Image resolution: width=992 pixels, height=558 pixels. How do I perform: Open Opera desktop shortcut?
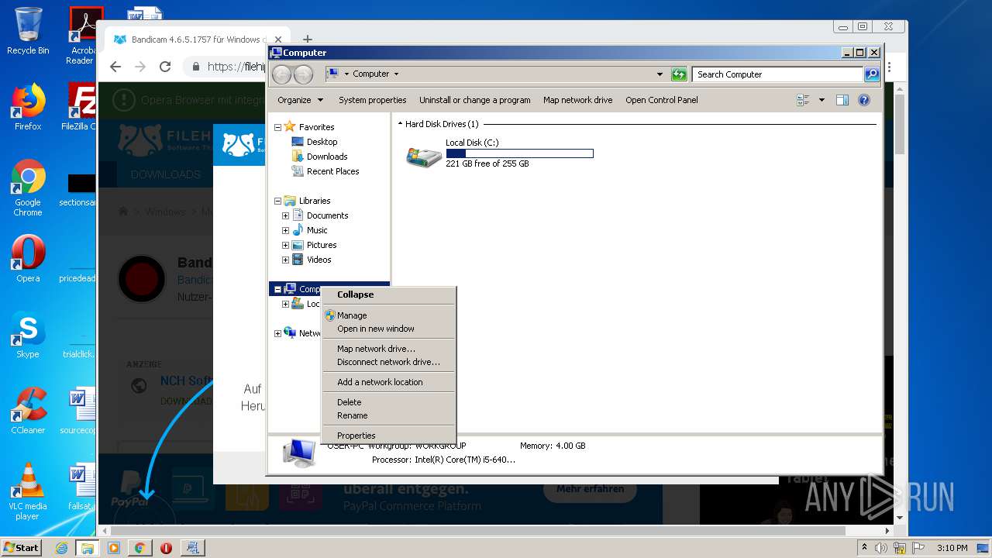[x=28, y=259]
